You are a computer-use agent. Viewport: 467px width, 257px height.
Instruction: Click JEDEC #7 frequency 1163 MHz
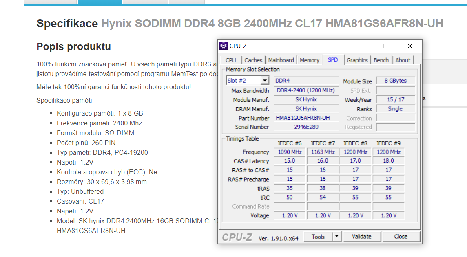coord(323,152)
